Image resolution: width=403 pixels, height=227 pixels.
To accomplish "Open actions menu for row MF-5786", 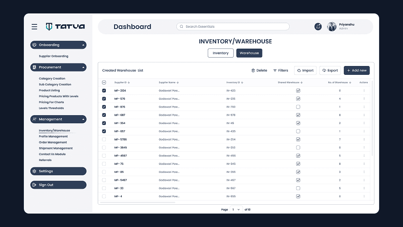I will coord(364,140).
